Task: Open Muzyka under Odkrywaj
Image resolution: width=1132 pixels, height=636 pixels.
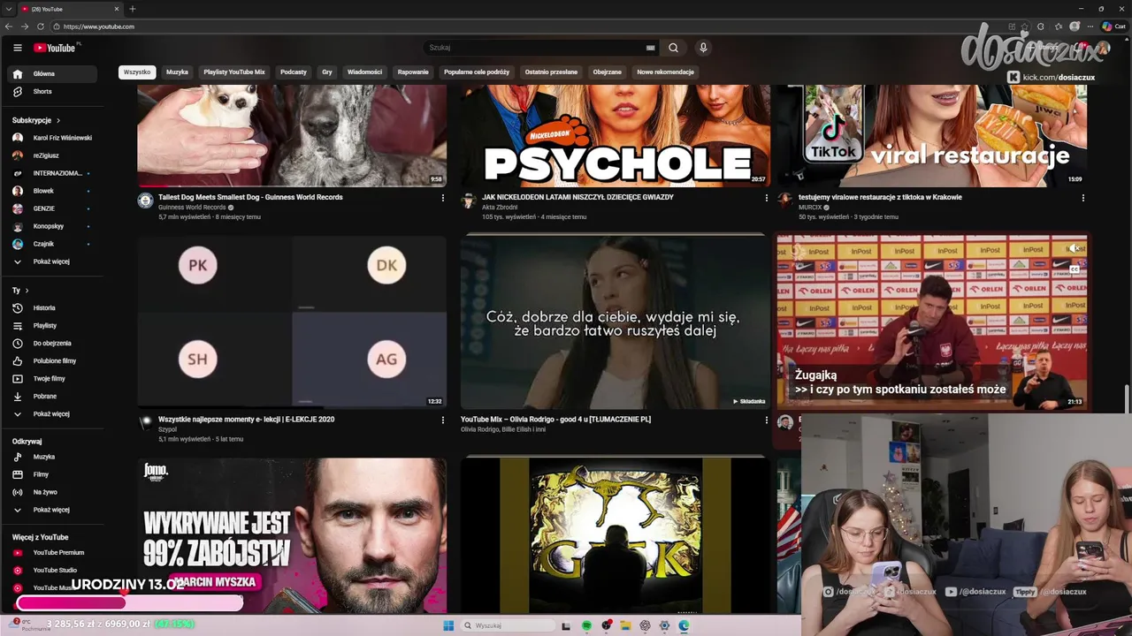Action: pyautogui.click(x=52, y=457)
